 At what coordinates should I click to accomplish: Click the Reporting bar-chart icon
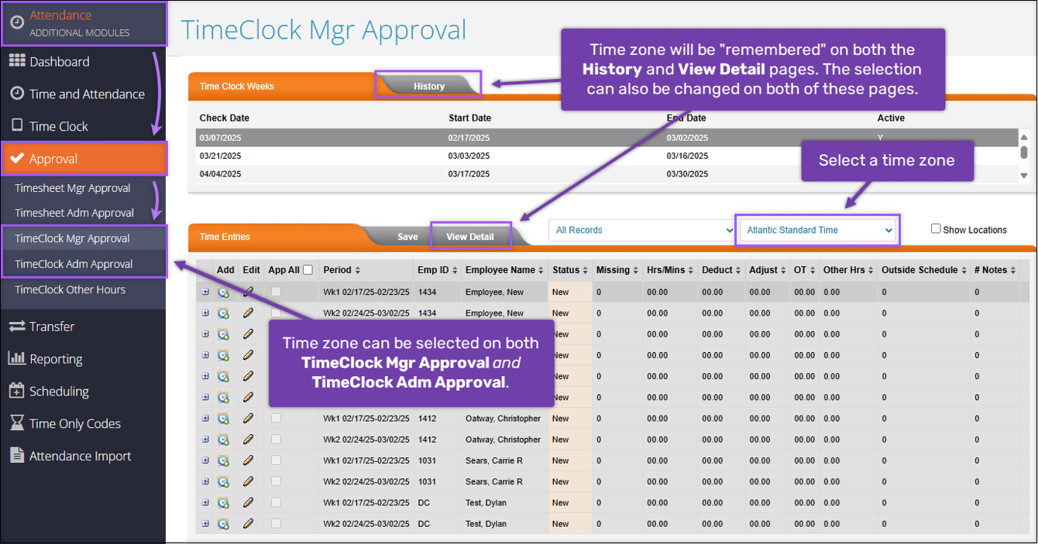18,358
